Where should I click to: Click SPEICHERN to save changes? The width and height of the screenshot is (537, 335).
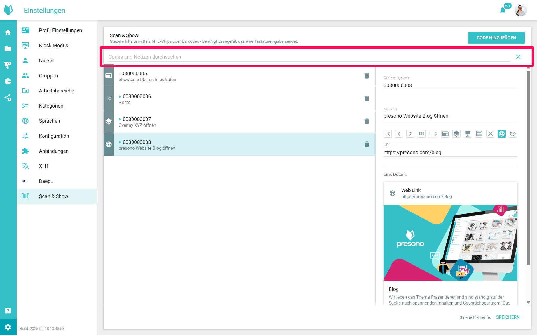(508, 317)
